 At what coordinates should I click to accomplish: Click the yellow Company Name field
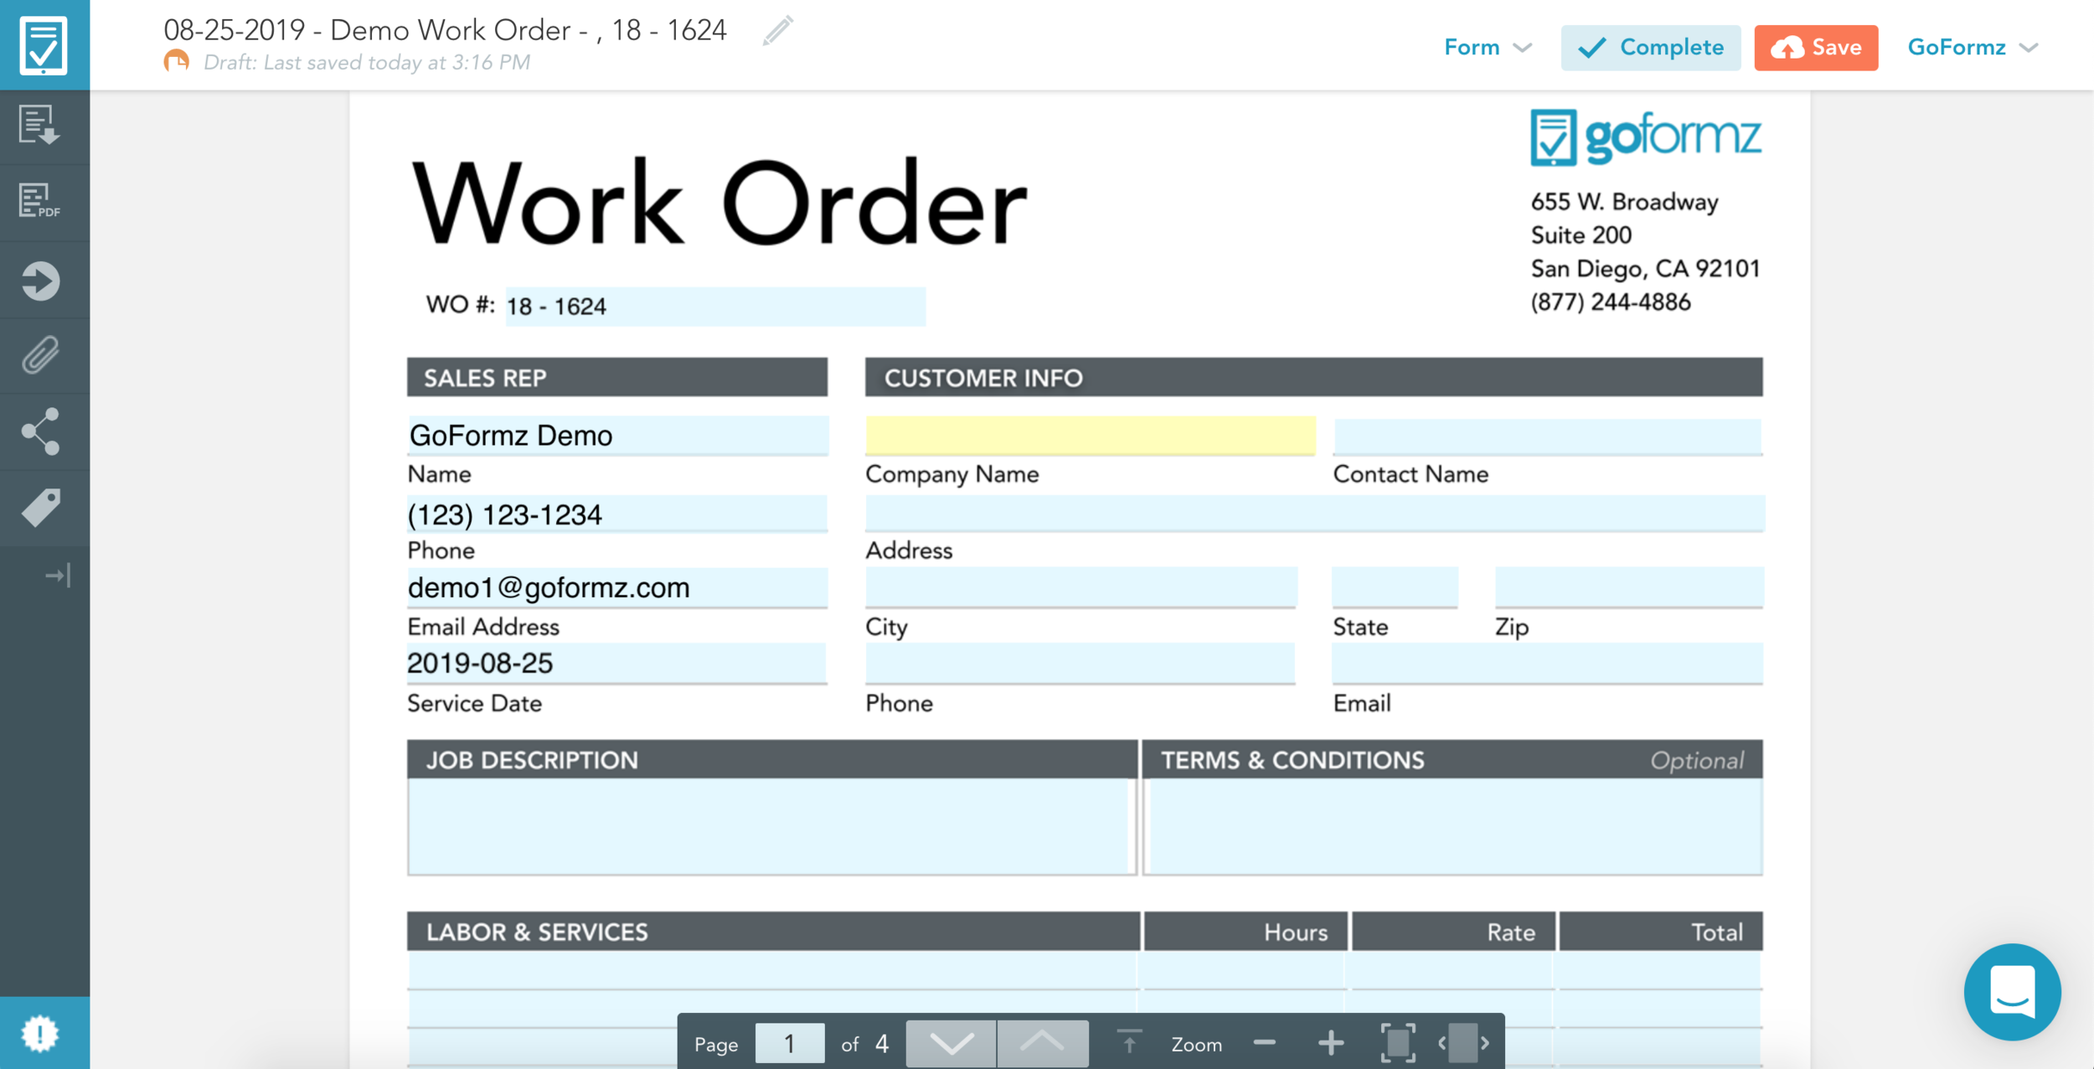tap(1090, 436)
